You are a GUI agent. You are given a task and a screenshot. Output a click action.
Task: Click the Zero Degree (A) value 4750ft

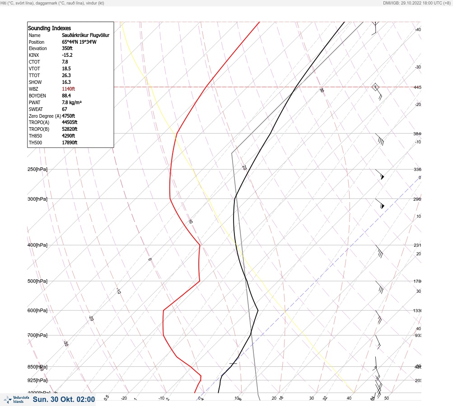(x=69, y=116)
